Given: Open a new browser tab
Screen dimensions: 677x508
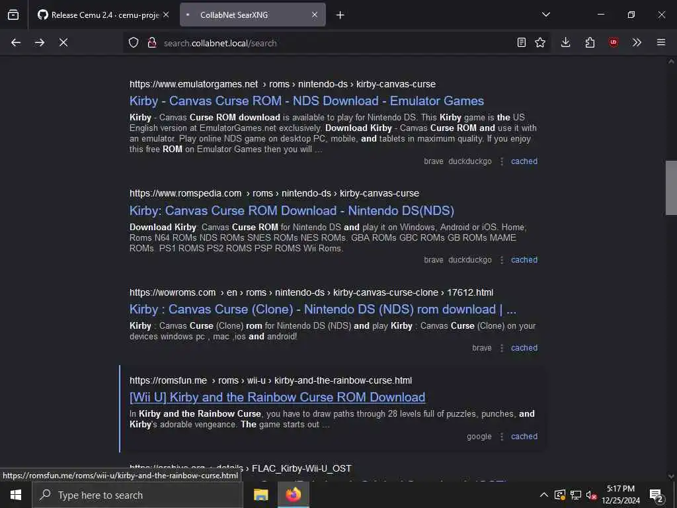Looking at the screenshot, I should [340, 15].
